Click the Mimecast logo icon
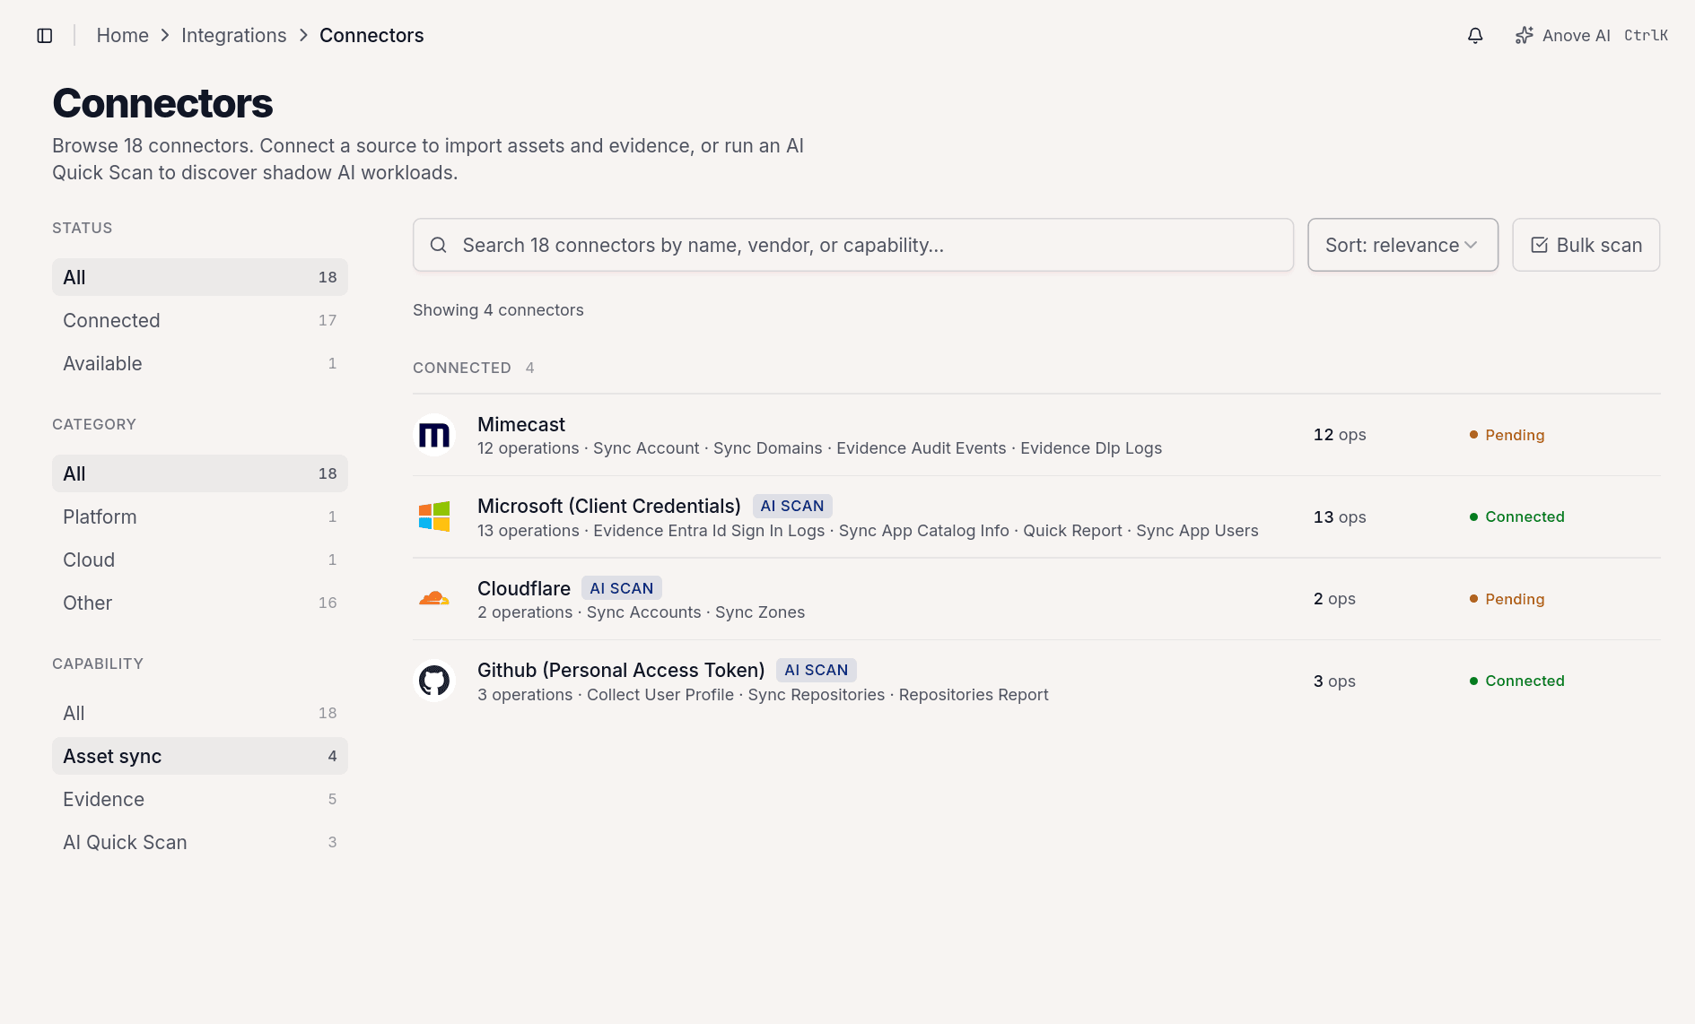The height and width of the screenshot is (1024, 1695). (434, 435)
